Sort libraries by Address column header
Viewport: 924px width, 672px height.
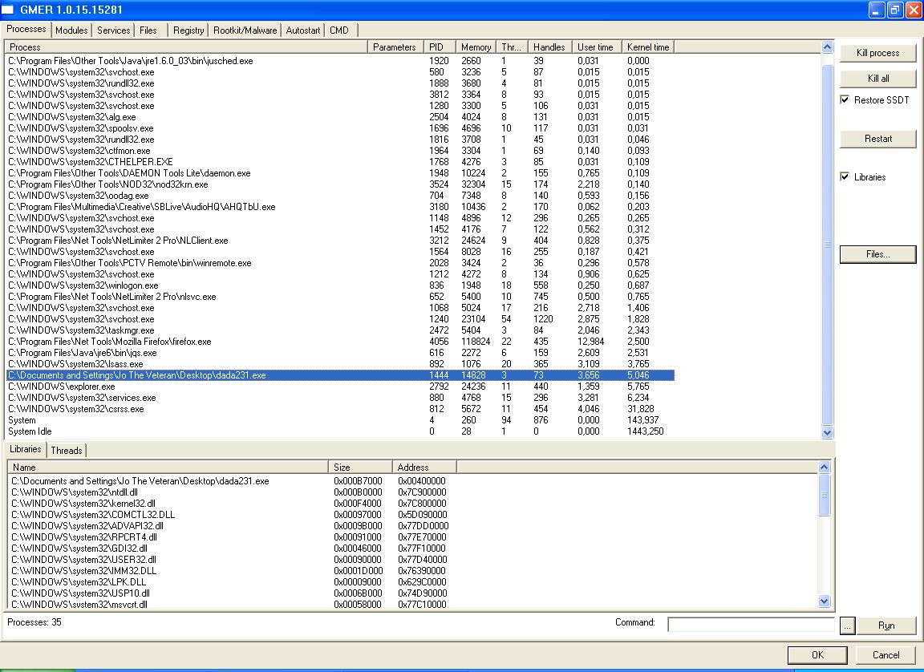[x=424, y=467]
